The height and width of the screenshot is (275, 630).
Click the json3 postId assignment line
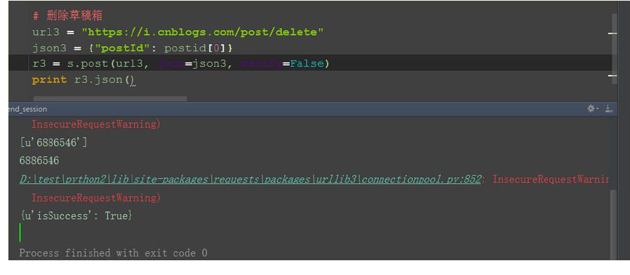[x=133, y=48]
